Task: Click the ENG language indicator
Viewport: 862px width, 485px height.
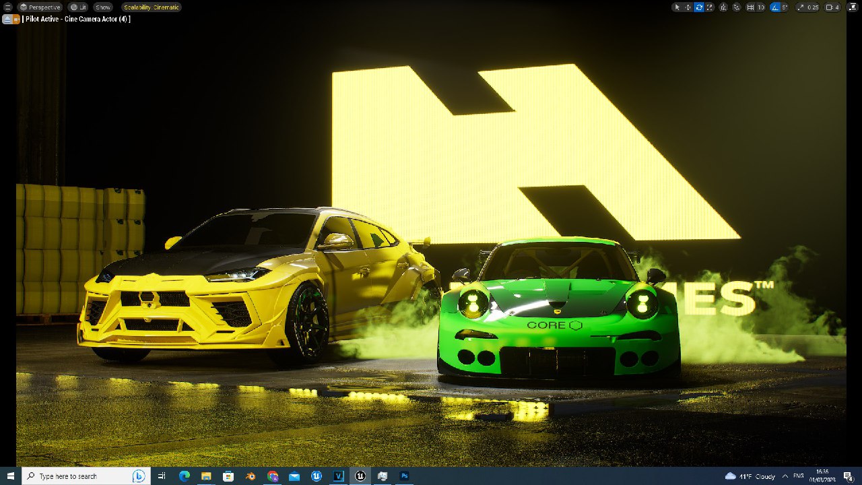Action: click(799, 475)
